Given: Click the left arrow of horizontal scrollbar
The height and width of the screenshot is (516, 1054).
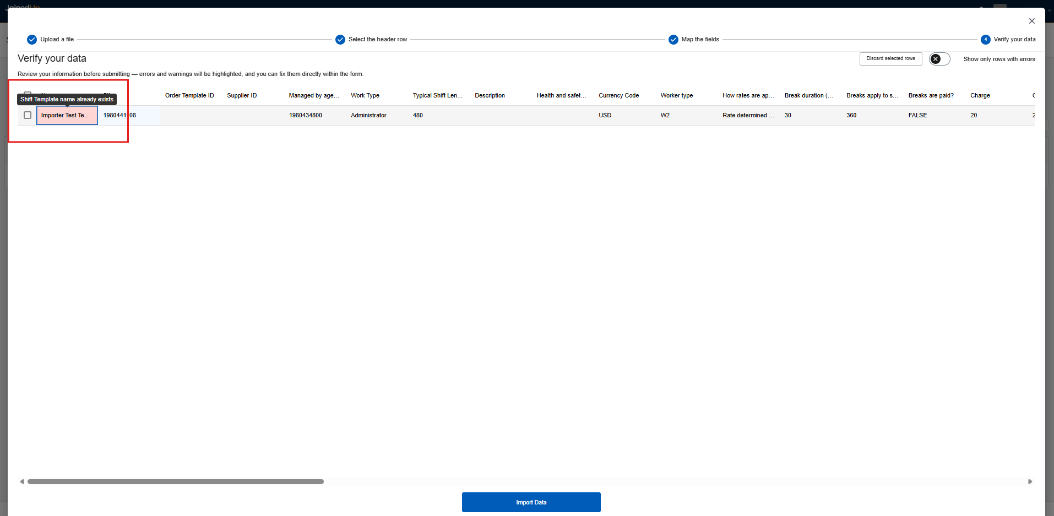Looking at the screenshot, I should pyautogui.click(x=22, y=481).
